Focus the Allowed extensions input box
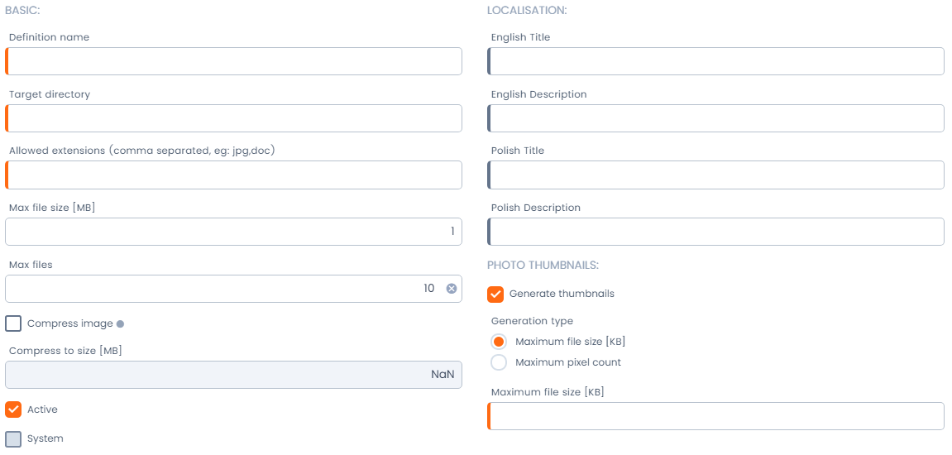Viewport: 952px width, 455px height. [234, 175]
